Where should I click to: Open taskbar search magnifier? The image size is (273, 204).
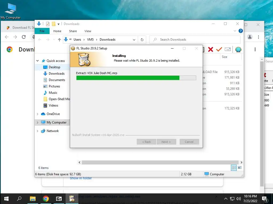pyautogui.click(x=19, y=199)
